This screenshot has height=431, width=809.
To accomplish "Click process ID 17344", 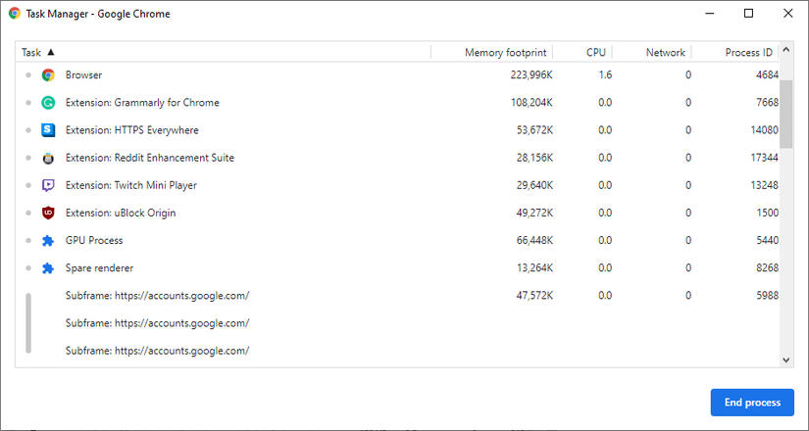I will [765, 158].
